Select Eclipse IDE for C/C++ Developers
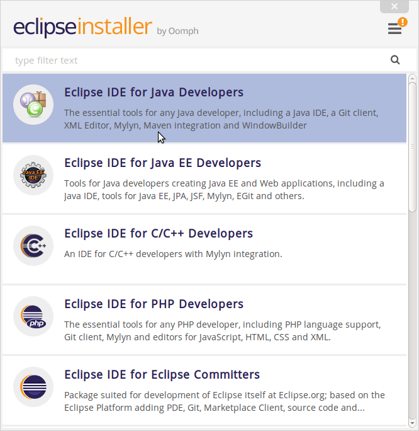The image size is (419, 431). point(204,250)
